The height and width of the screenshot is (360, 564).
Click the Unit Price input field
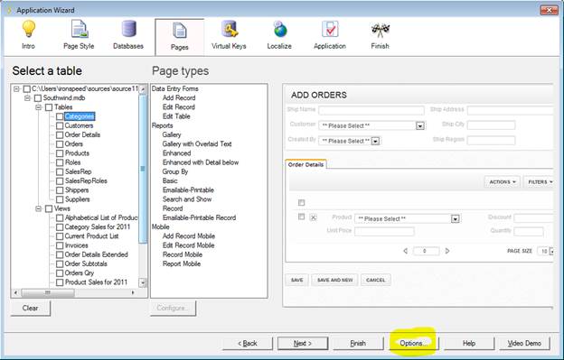coord(384,232)
